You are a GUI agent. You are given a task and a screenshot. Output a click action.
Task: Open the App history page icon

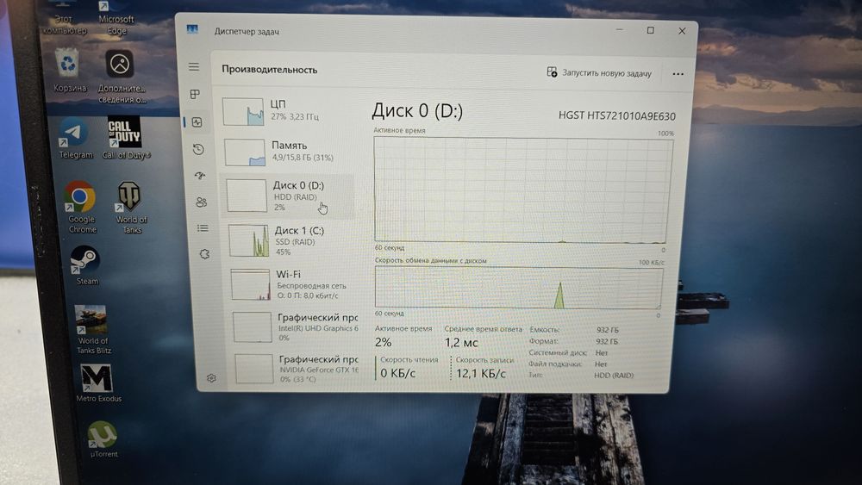198,149
